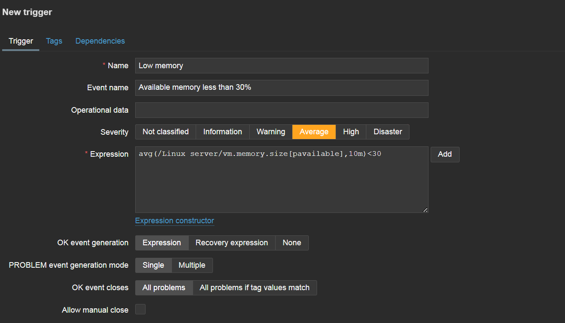Click the Event name field
The height and width of the screenshot is (323, 565).
coord(282,88)
